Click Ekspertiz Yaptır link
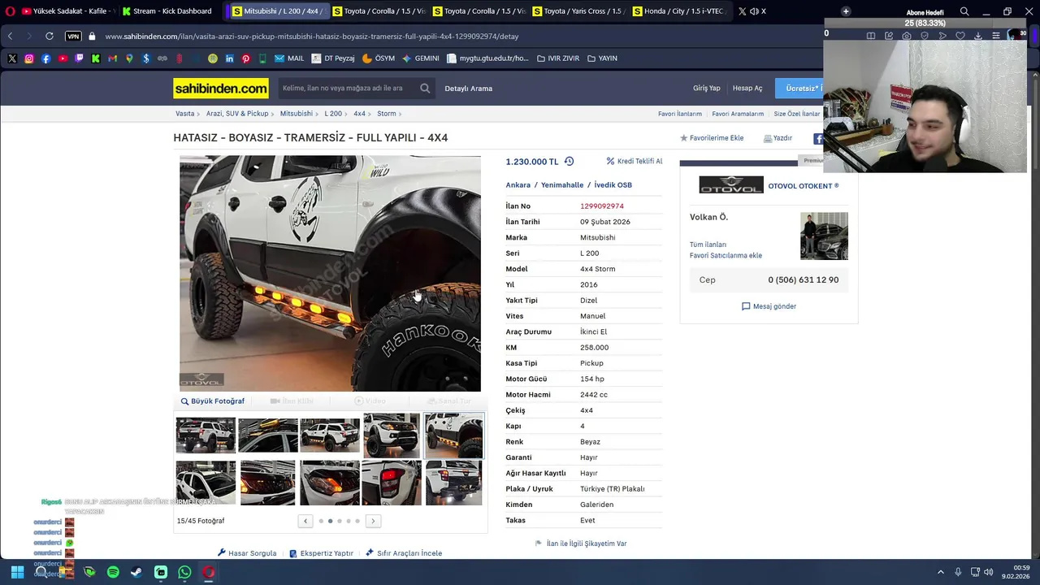1040x585 pixels. 321,553
